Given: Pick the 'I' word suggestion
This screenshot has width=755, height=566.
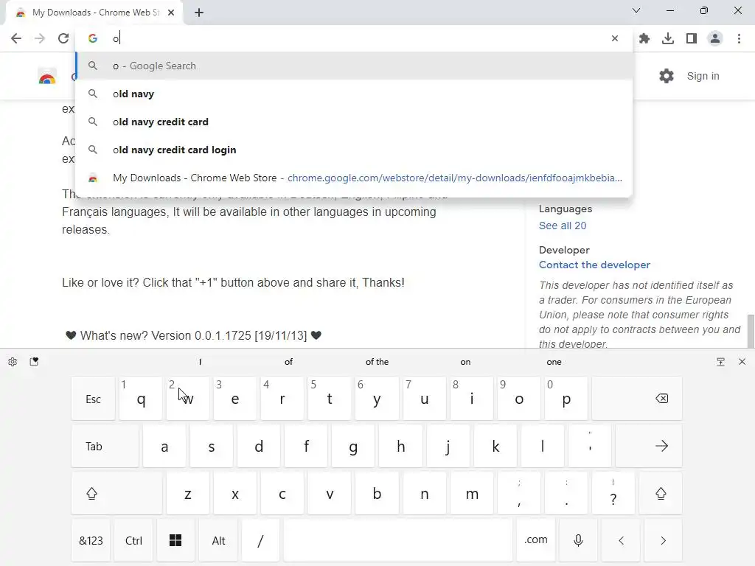Looking at the screenshot, I should click(x=200, y=362).
